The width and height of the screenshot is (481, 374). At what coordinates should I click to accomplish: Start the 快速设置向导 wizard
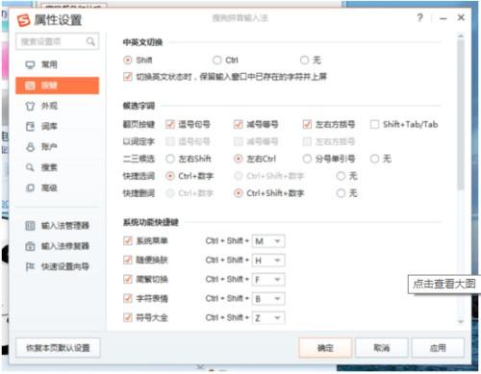click(57, 266)
